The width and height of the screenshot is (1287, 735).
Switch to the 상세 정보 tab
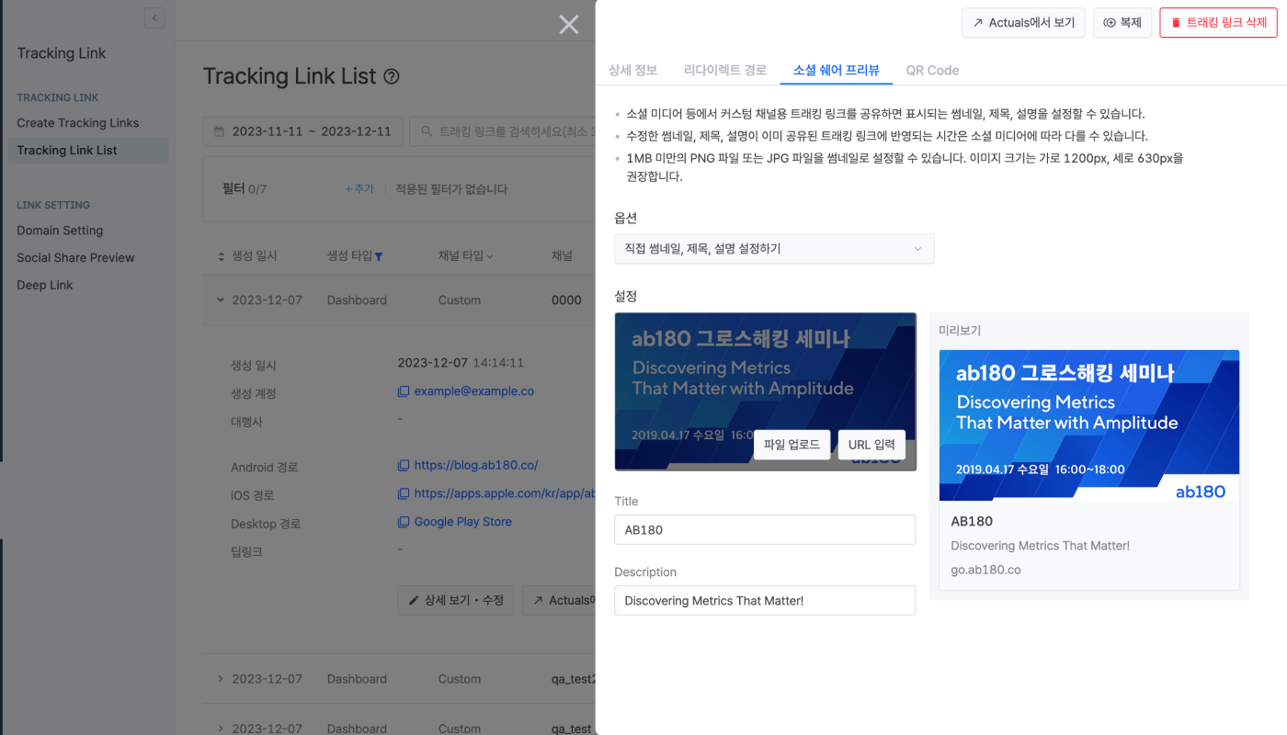632,70
